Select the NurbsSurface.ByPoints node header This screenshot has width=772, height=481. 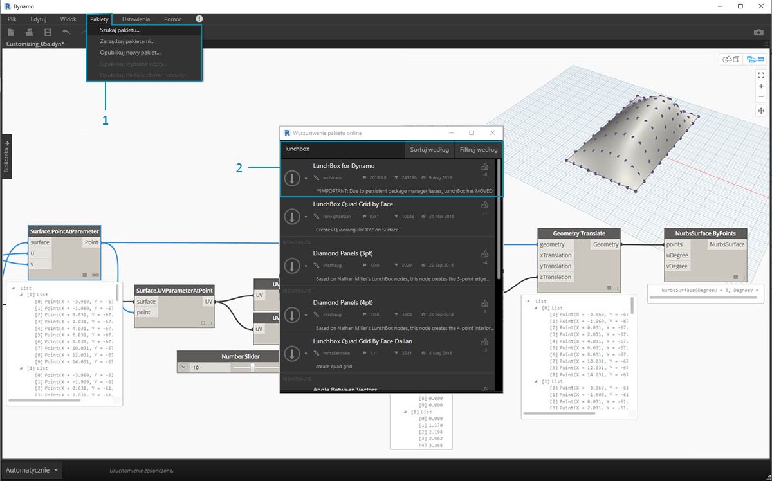click(706, 233)
